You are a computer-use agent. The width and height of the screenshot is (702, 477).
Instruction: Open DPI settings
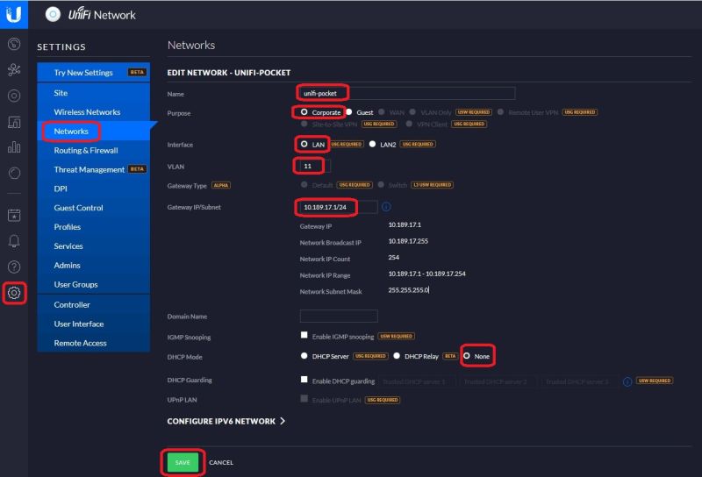94,189
